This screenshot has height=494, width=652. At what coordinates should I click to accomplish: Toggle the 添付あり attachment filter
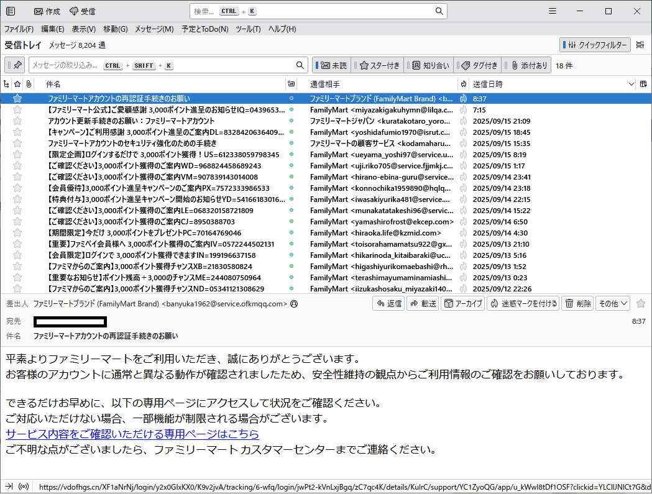[527, 65]
